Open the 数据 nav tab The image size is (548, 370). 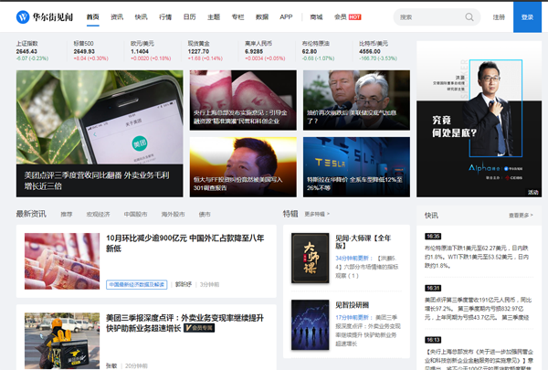pyautogui.click(x=262, y=16)
